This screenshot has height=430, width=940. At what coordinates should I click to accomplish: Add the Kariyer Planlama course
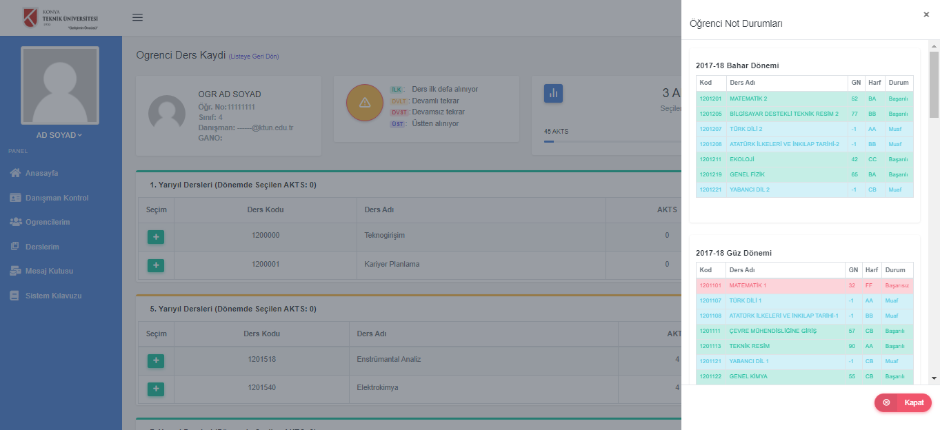[156, 265]
